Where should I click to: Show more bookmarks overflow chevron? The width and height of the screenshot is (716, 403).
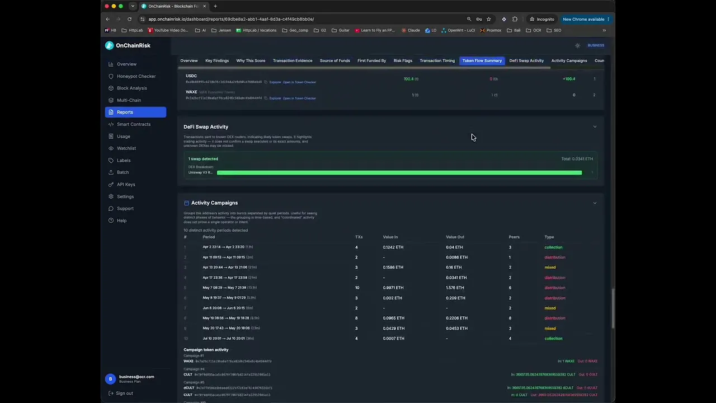pos(604,30)
